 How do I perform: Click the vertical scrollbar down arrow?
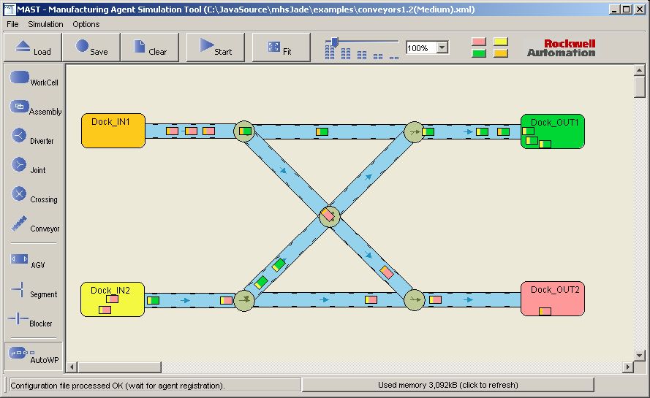[639, 356]
